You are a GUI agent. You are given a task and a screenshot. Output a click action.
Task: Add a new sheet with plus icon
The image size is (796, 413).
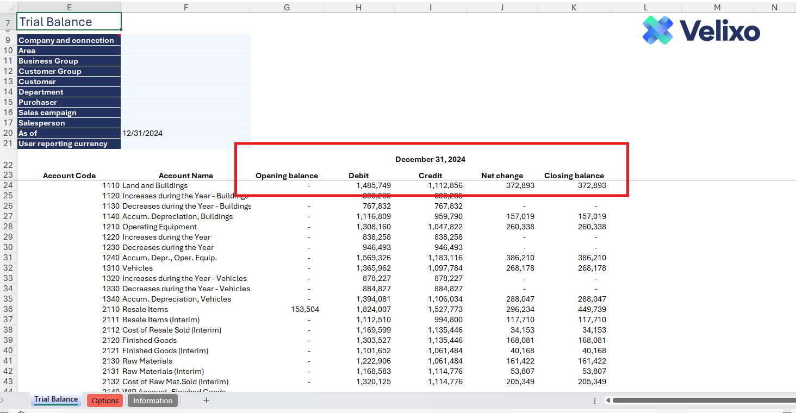coord(206,401)
